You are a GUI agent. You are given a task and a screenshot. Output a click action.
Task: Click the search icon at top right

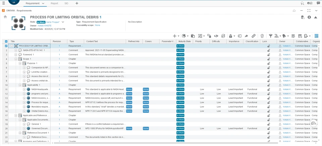point(302,3)
